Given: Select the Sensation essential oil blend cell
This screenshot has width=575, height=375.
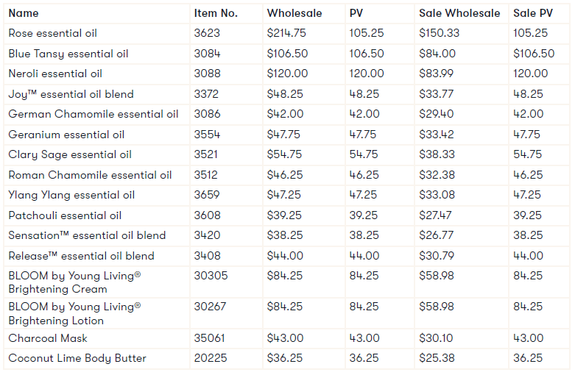Looking at the screenshot, I should pyautogui.click(x=87, y=235).
